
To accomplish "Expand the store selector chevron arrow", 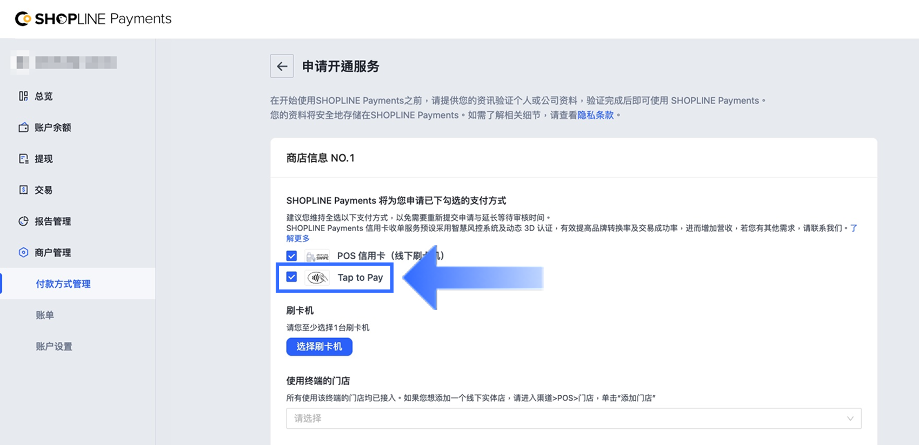I will coord(850,419).
